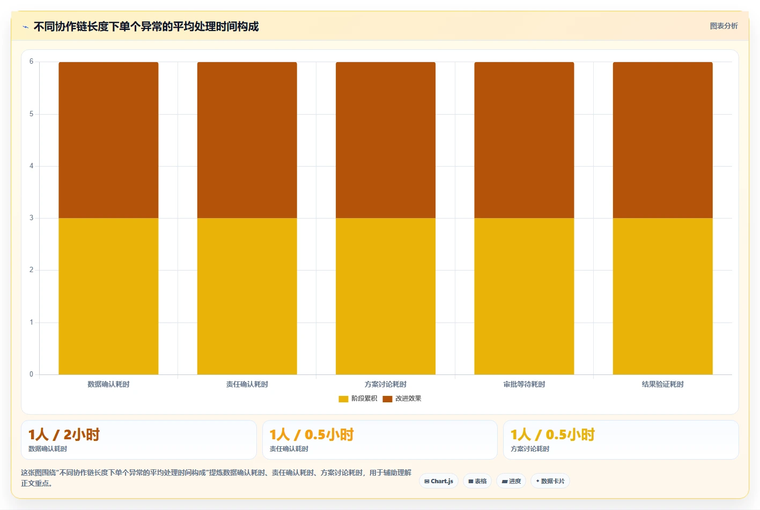760x510 pixels.
Task: Click the y-axis value 0
Action: pos(31,374)
